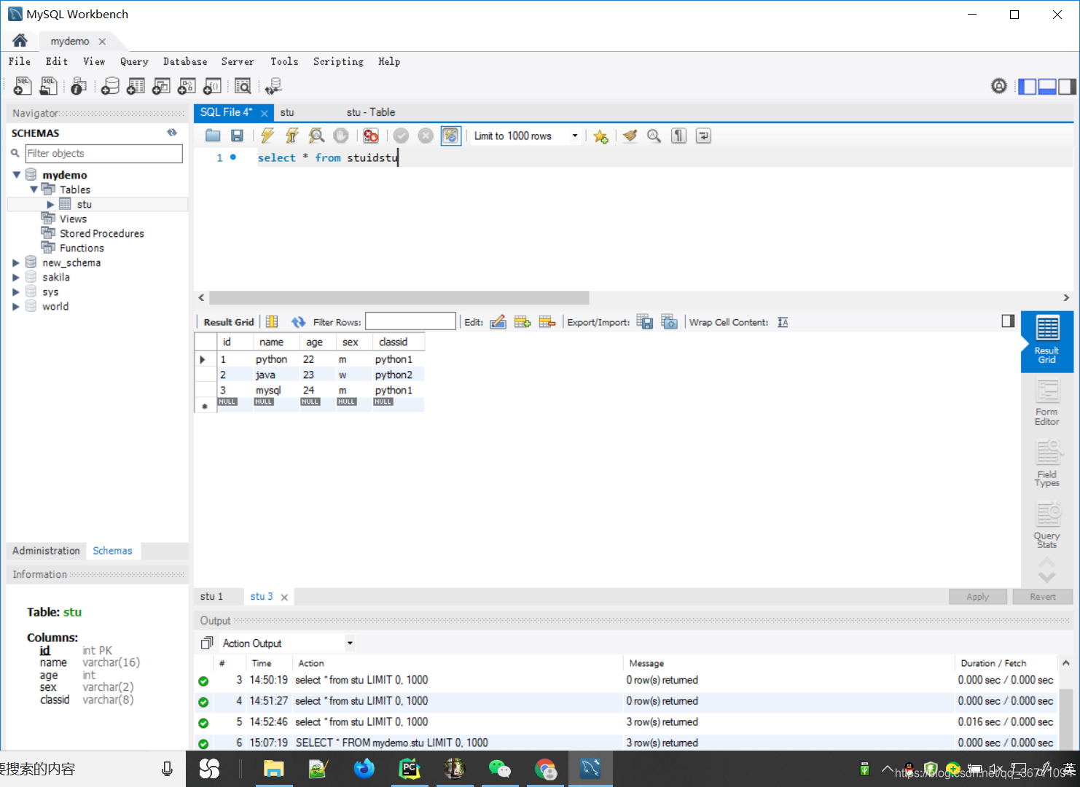Export recordset to external file icon
The image size is (1080, 787).
tap(644, 322)
